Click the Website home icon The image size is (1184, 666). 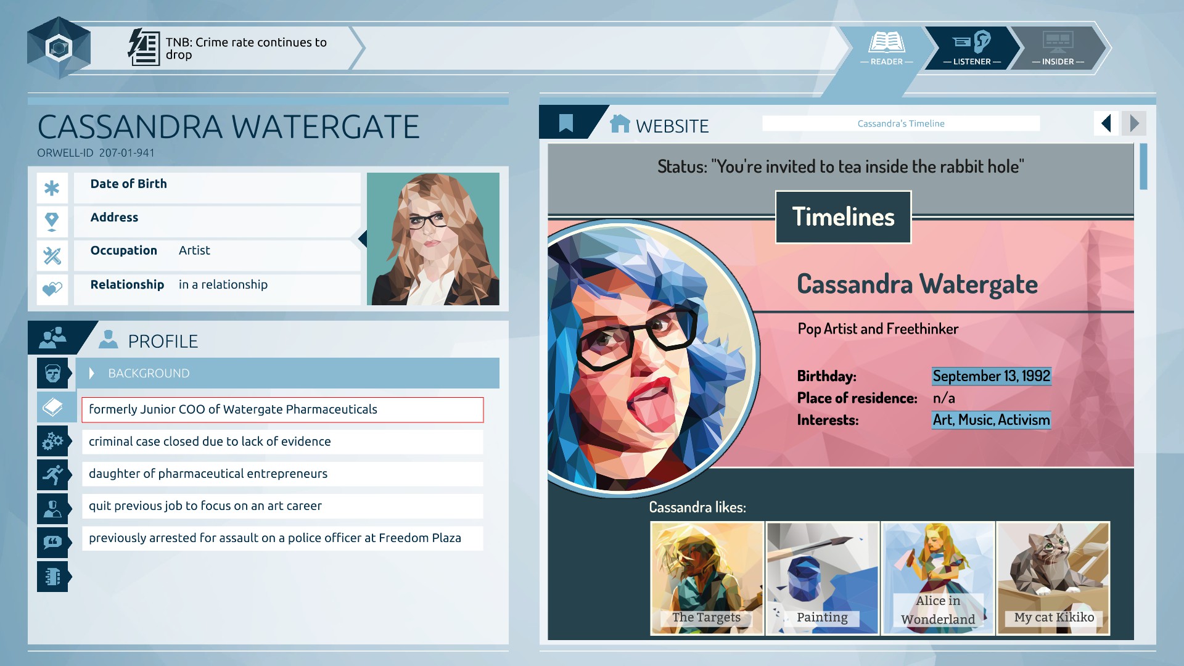click(620, 124)
